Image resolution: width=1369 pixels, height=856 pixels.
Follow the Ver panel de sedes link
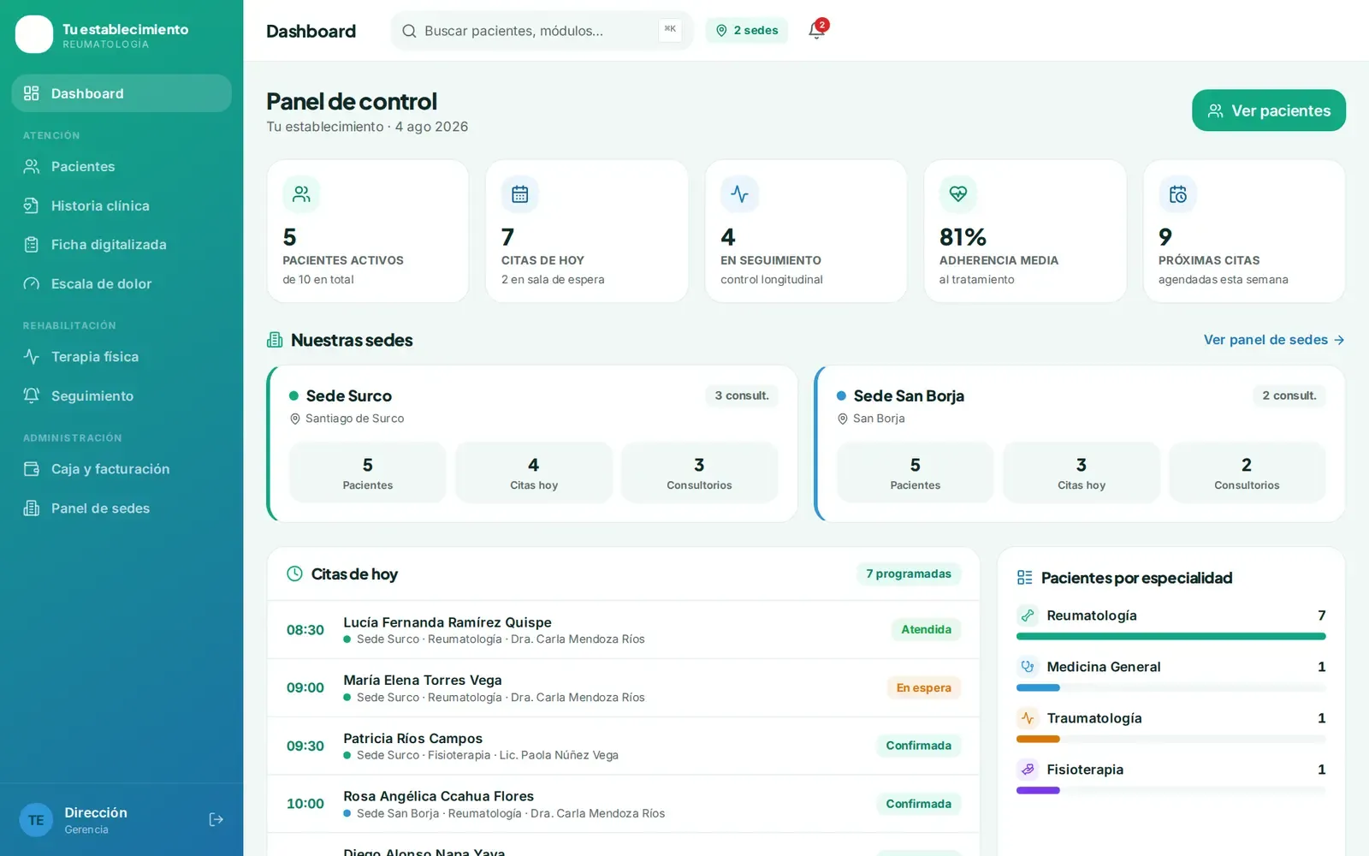pyautogui.click(x=1274, y=340)
